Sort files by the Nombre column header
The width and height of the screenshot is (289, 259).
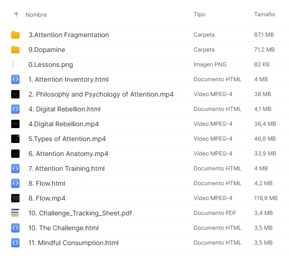(36, 15)
